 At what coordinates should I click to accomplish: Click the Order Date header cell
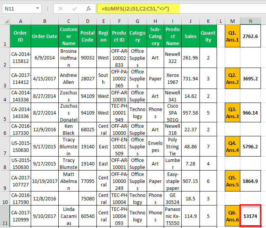tap(45, 36)
